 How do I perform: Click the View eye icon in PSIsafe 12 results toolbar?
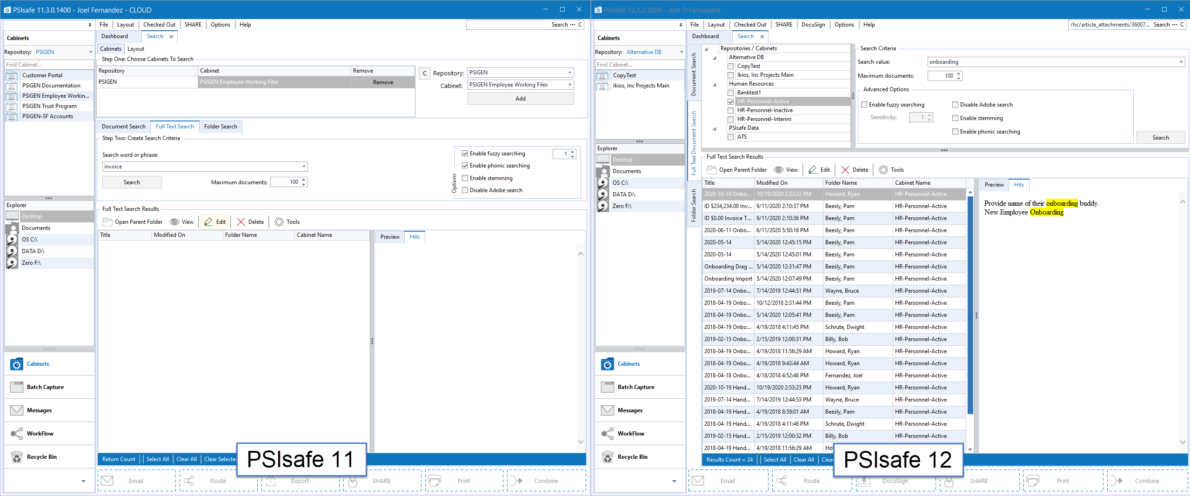[x=778, y=170]
